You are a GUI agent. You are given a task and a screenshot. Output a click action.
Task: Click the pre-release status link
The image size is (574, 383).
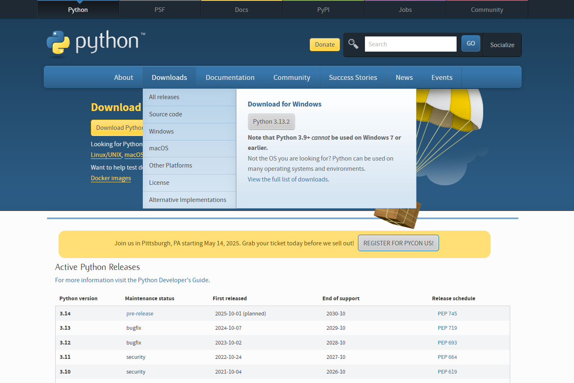tap(140, 314)
